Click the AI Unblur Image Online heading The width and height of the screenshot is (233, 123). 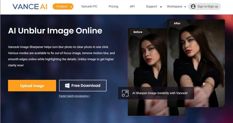[55, 31]
